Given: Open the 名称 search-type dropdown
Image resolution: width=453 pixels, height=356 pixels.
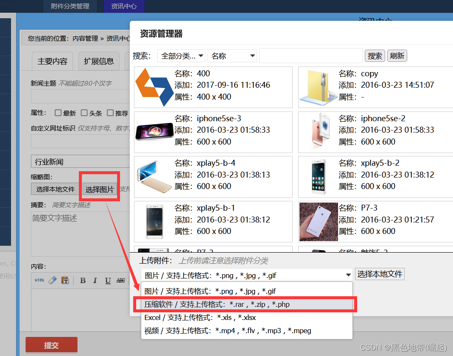Looking at the screenshot, I should pyautogui.click(x=232, y=56).
